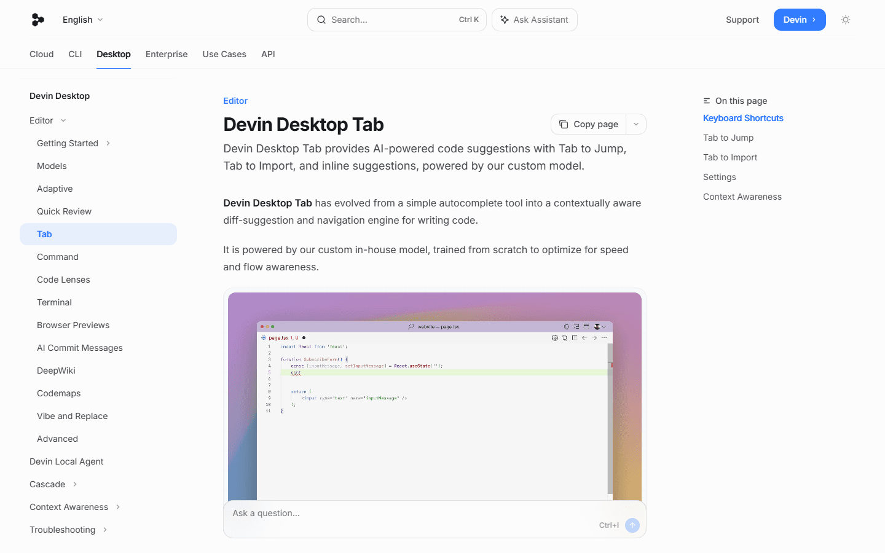Select the Desktop tab

pyautogui.click(x=114, y=54)
